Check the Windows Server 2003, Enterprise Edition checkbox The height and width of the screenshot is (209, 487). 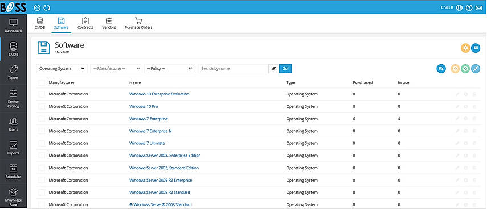click(42, 156)
